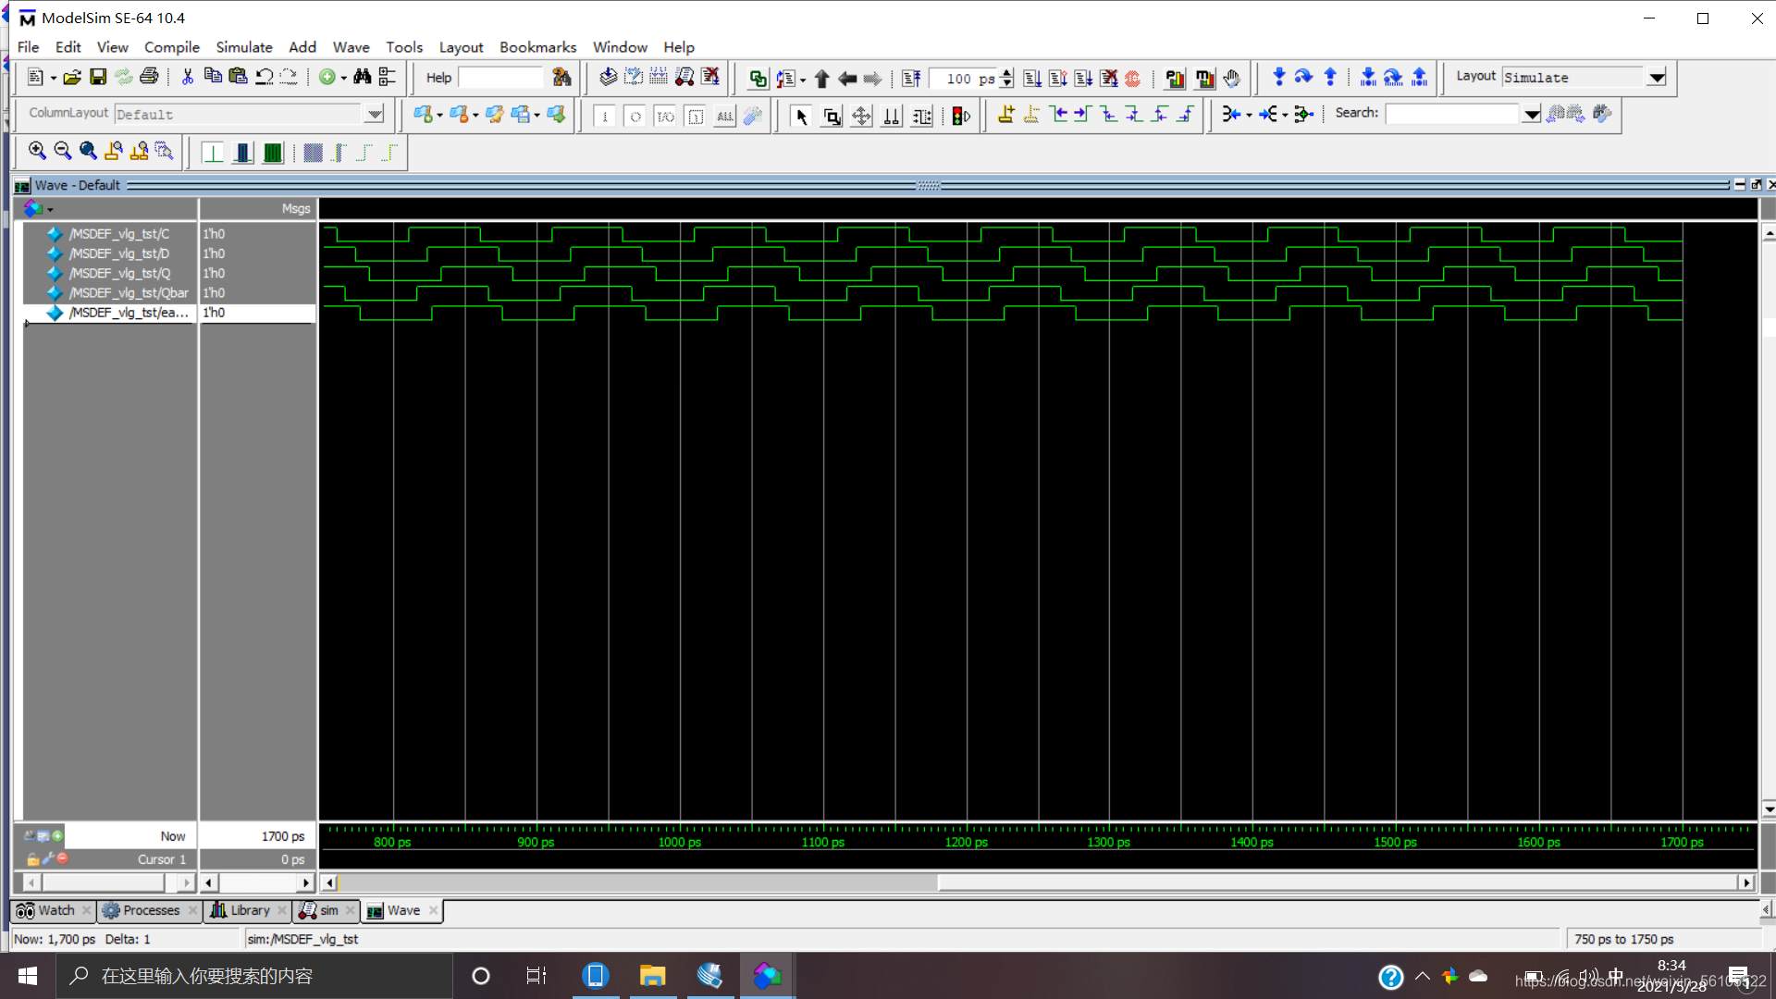Image resolution: width=1776 pixels, height=999 pixels.
Task: Click the Help search figure icon
Action: 561,78
